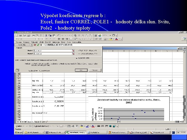Select the Format Painter brush icon

[x=58, y=35]
